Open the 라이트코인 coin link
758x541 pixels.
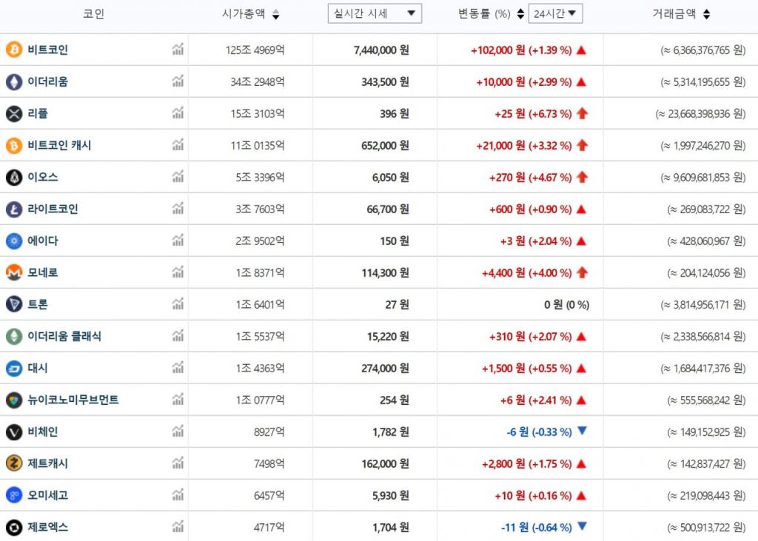(x=53, y=209)
